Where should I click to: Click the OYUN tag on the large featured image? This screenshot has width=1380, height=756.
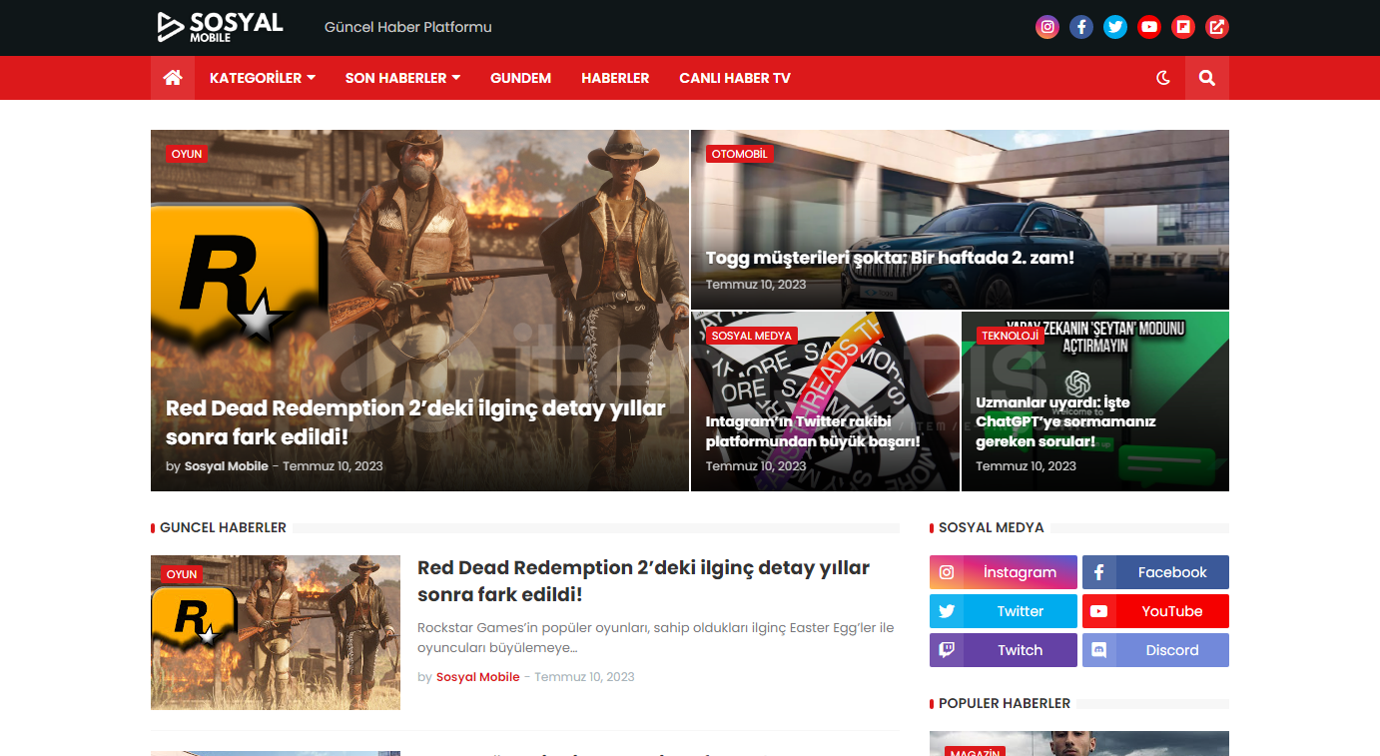pos(187,154)
